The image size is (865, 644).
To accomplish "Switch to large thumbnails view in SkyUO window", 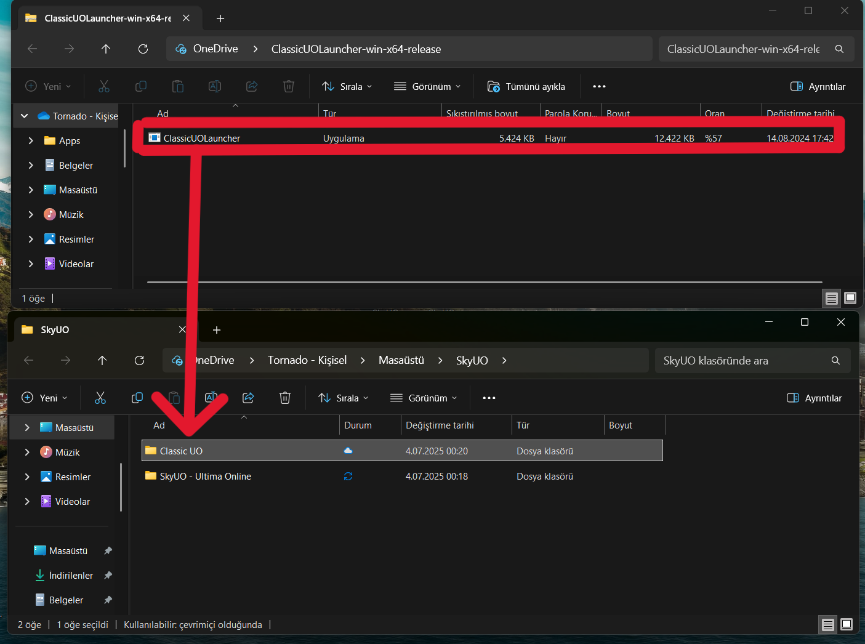I will tap(847, 624).
